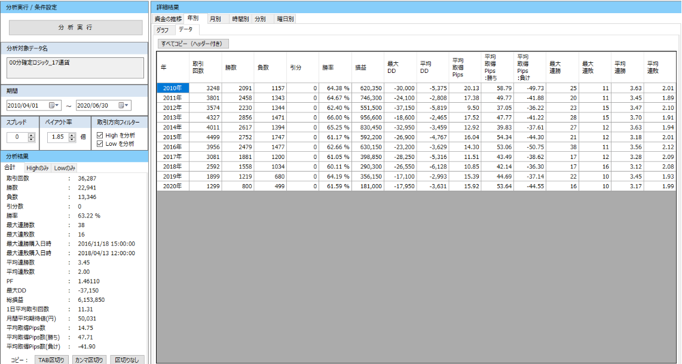Decrease the スプレッド spinner value
The height and width of the screenshot is (364, 682).
pyautogui.click(x=31, y=139)
